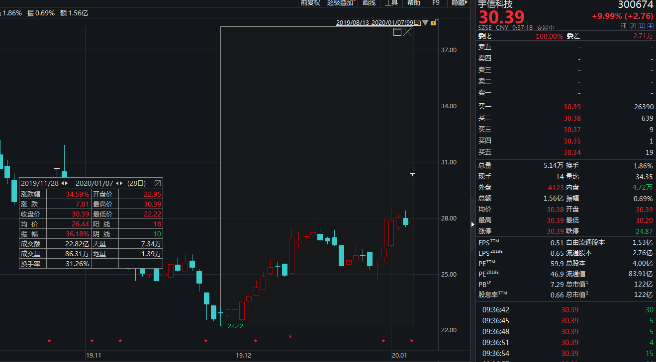This screenshot has width=656, height=362.
Task: Click the large current price 30.39
Action: [x=501, y=17]
